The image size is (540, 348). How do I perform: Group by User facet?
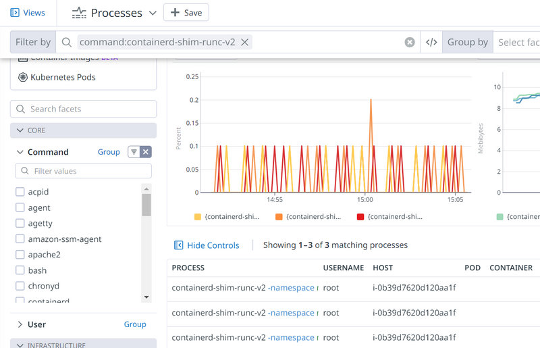click(x=135, y=324)
